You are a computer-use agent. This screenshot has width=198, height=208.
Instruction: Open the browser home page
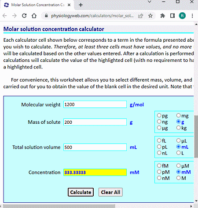click(34, 16)
